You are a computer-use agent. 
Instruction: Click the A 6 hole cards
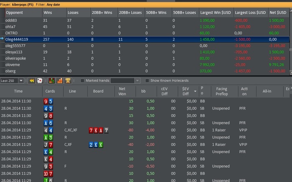click(48, 123)
